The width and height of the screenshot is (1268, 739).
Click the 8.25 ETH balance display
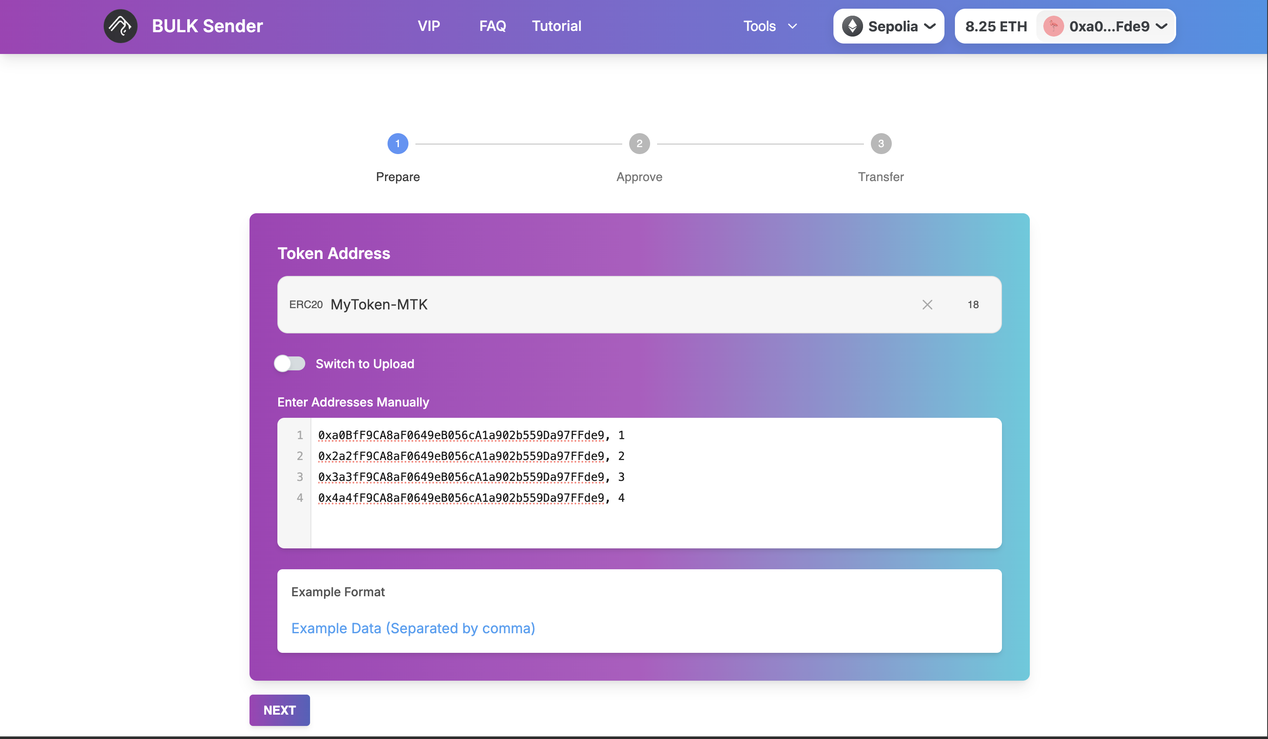(x=995, y=26)
